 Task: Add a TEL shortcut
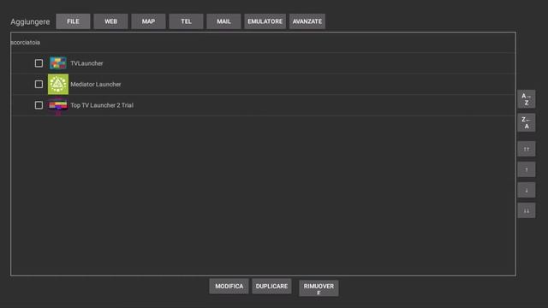click(186, 21)
